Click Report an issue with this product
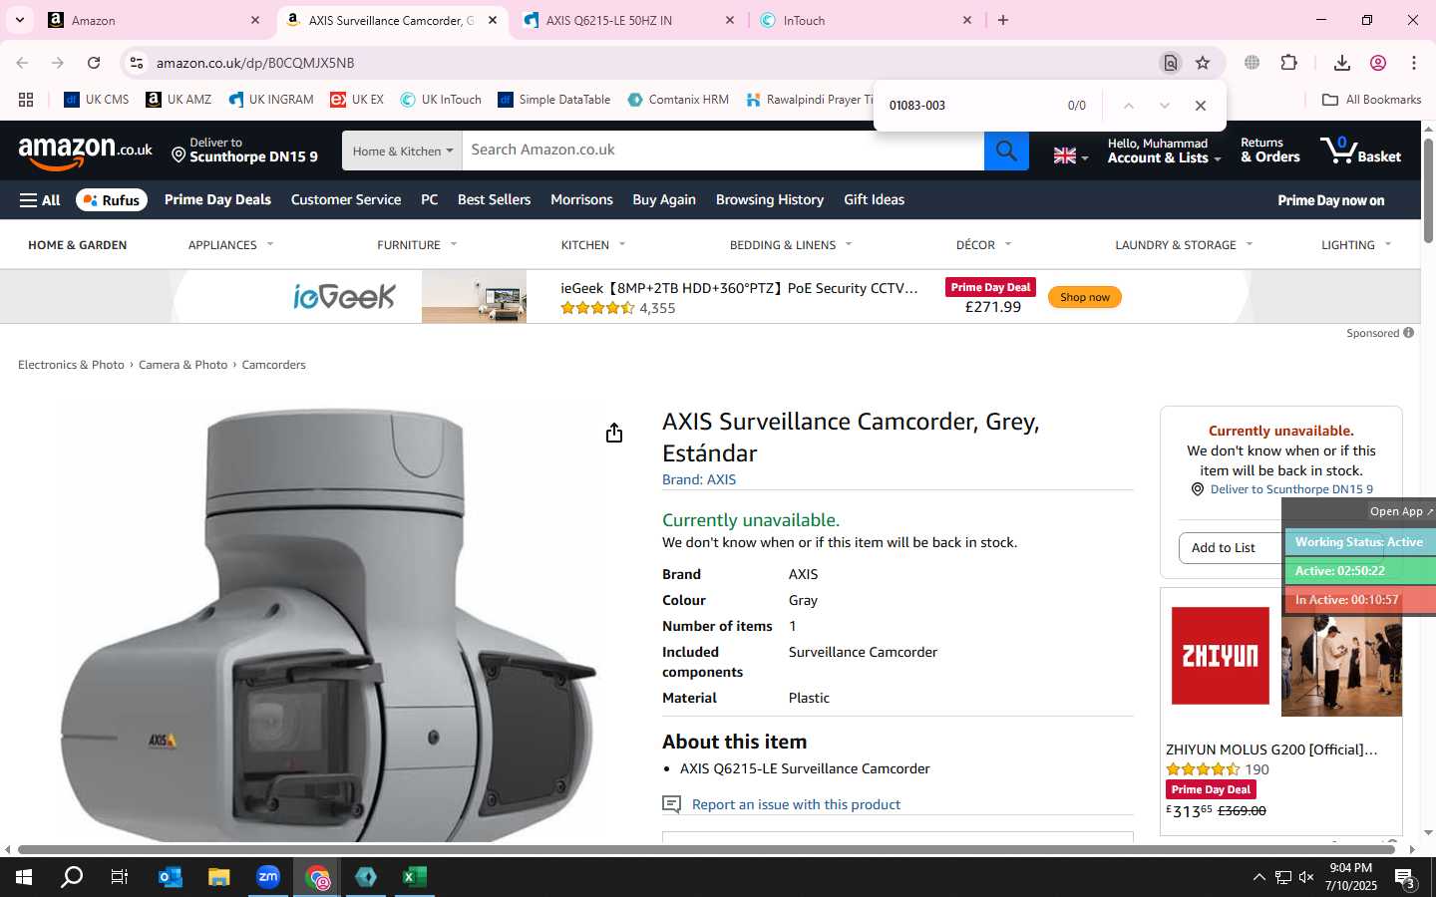 point(796,804)
